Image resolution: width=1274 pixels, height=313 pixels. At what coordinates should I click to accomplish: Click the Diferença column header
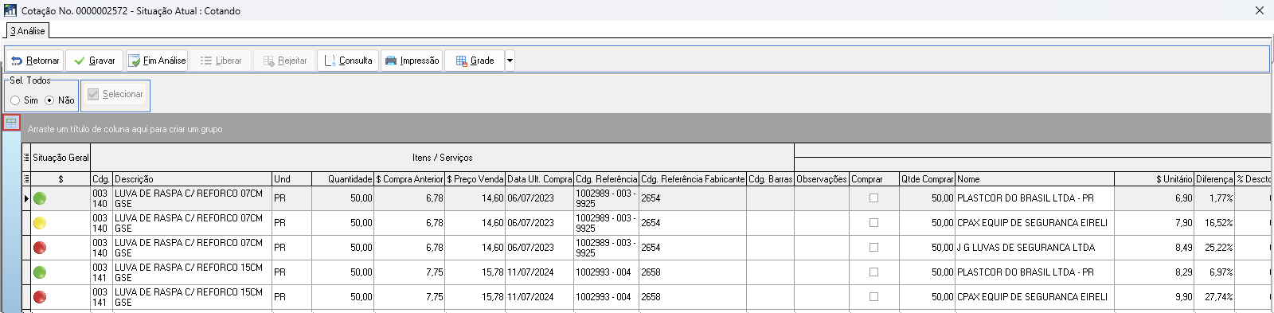(x=1214, y=179)
